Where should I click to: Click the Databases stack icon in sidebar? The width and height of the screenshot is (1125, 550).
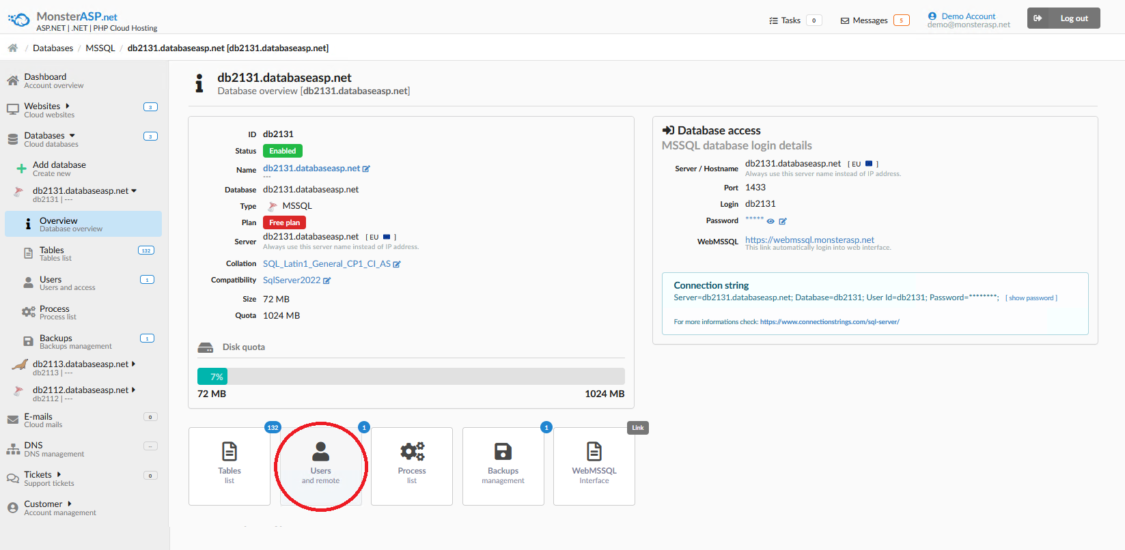(12, 139)
